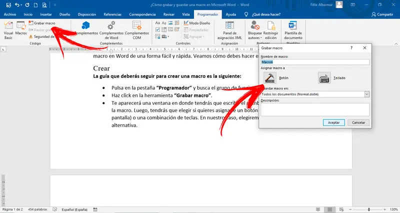Click the Save icon in quick access toolbar
Viewport: 400px width, 213px height.
(8, 5)
